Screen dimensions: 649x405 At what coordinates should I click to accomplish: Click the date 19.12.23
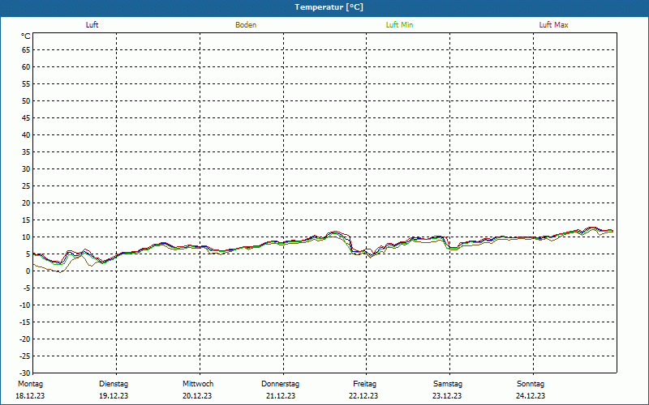114,396
